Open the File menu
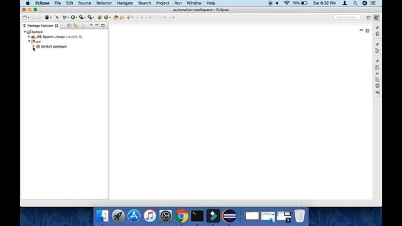 (58, 3)
